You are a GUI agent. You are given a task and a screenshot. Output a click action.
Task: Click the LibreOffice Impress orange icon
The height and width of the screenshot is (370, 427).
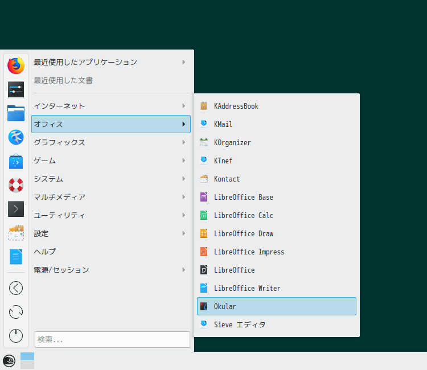click(204, 252)
